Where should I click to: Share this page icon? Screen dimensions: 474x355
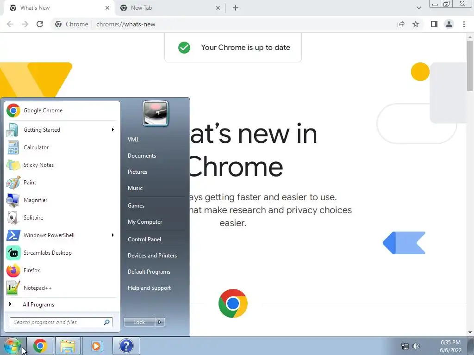click(x=401, y=24)
